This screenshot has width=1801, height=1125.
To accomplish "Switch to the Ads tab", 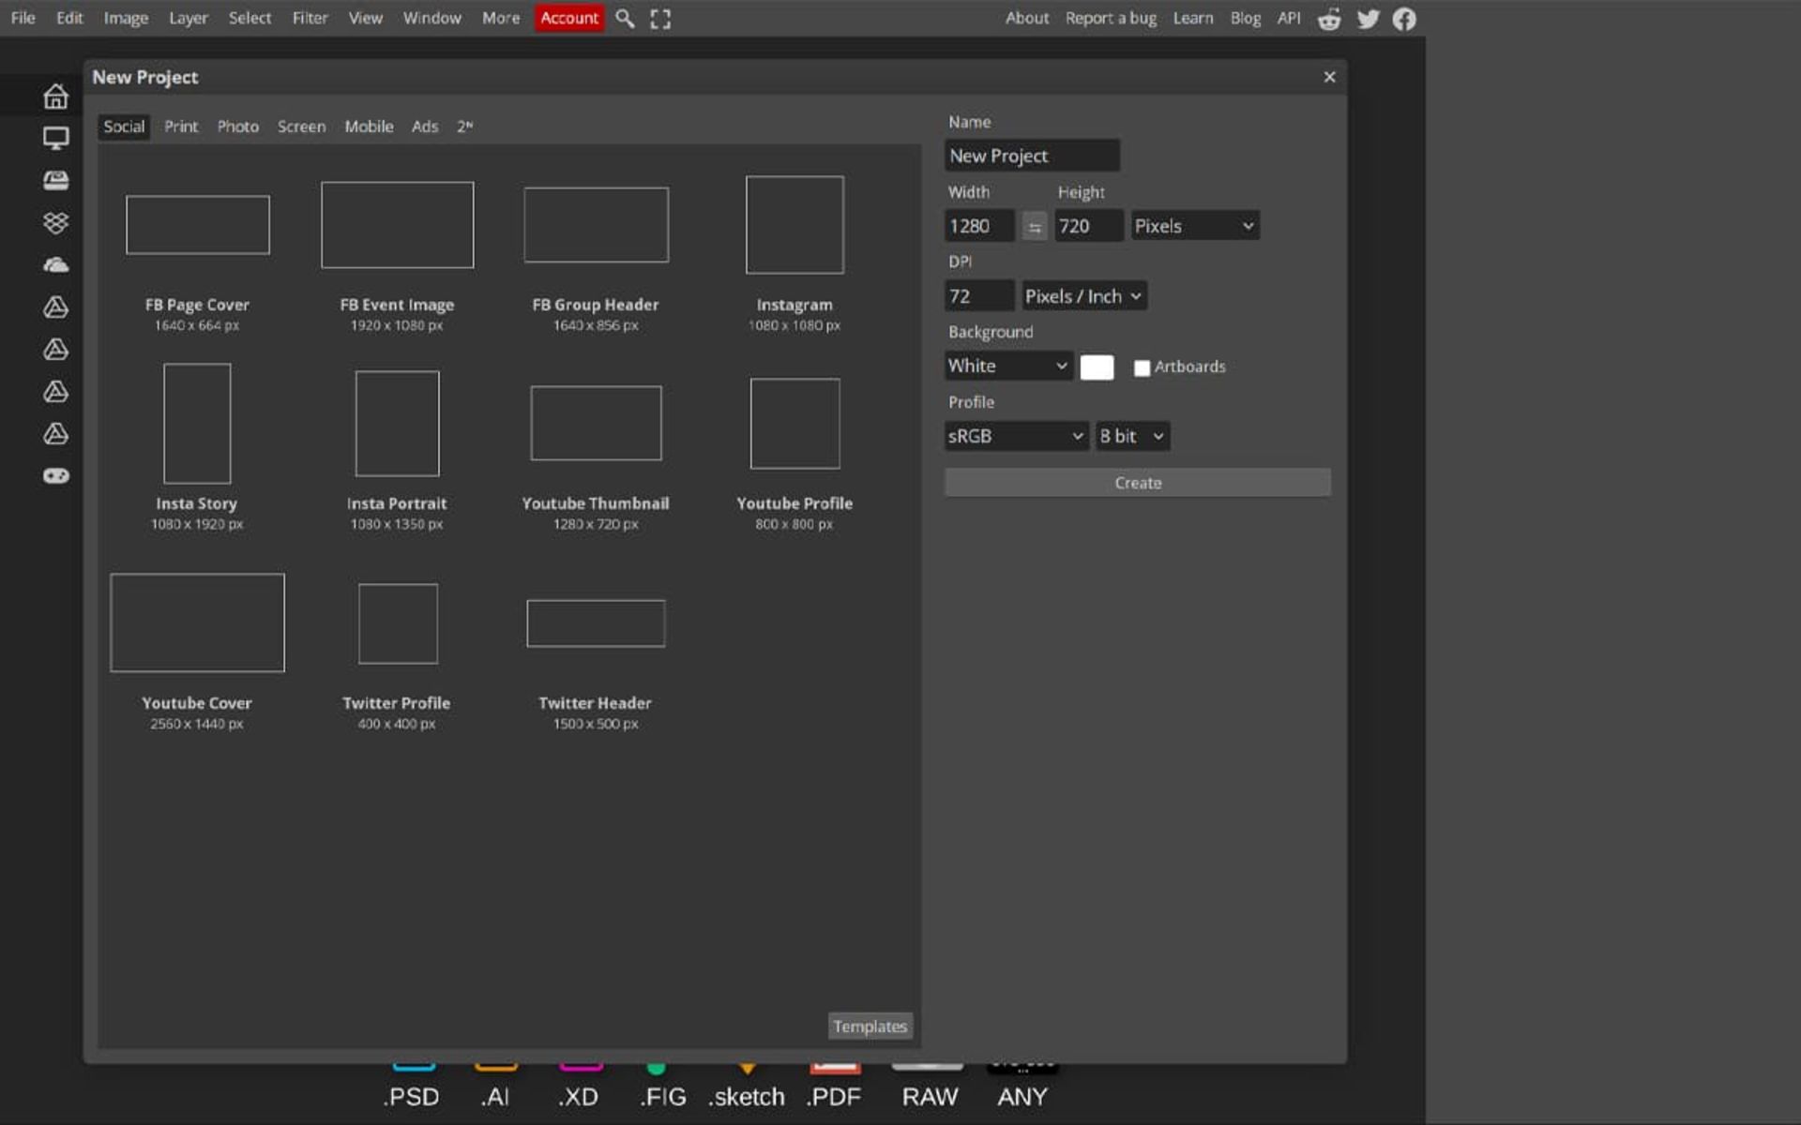I will (x=425, y=127).
